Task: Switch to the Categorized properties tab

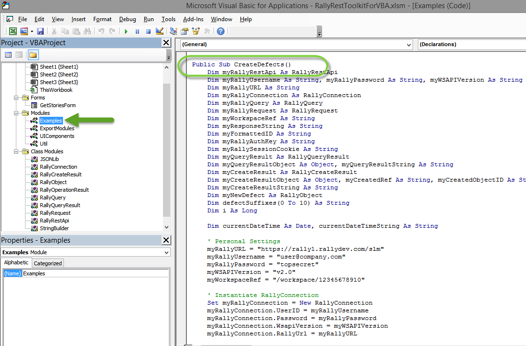Action: [48, 263]
